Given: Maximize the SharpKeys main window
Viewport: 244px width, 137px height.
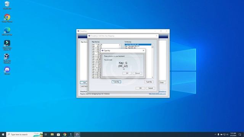Looking at the screenshot, I should [x=161, y=31].
